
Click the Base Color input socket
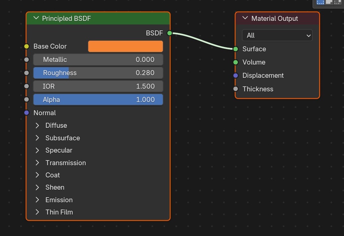pos(27,46)
